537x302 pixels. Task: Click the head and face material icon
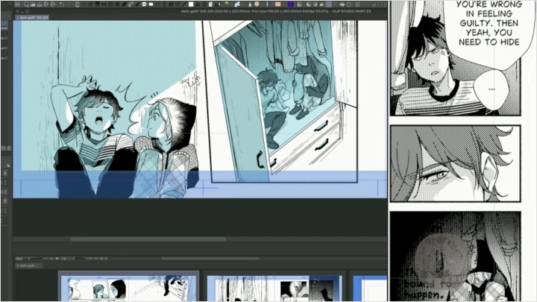pos(257,4)
